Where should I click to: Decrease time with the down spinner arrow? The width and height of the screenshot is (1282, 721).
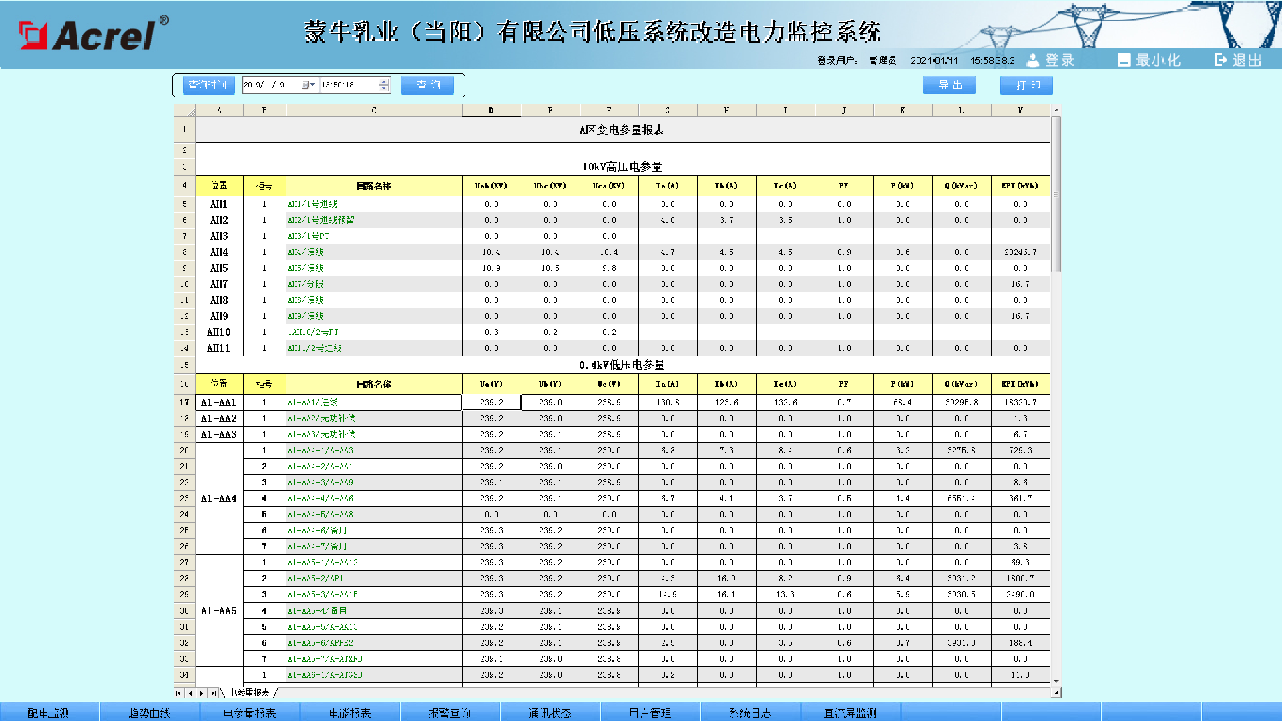coord(383,89)
